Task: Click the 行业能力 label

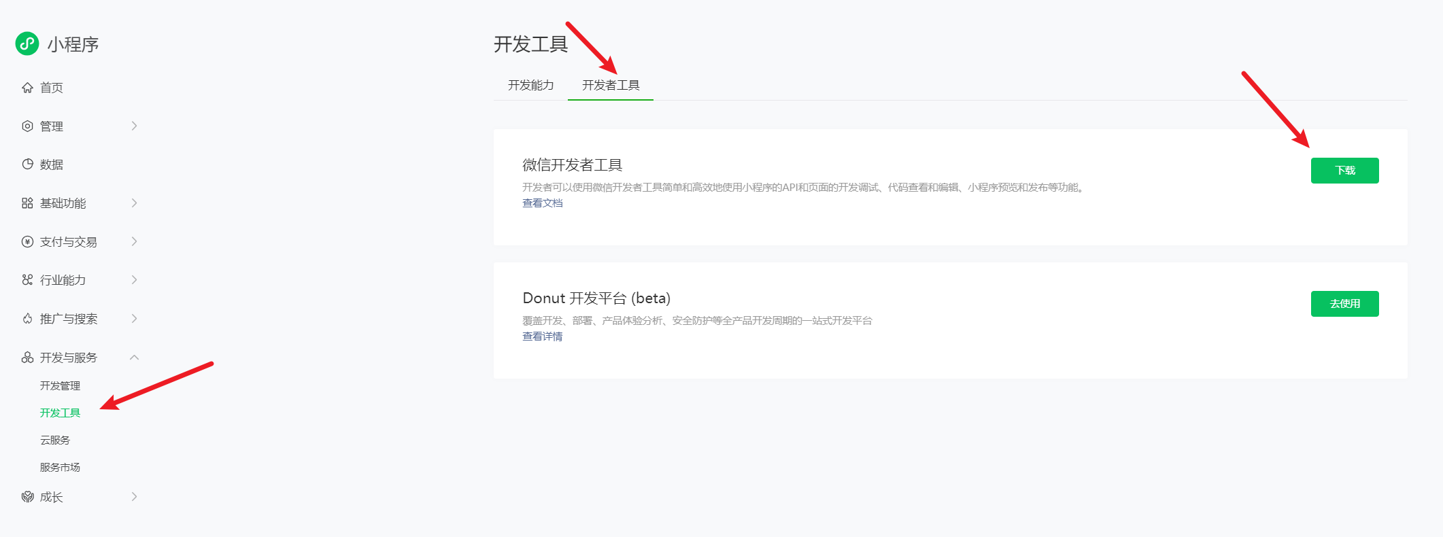Action: 63,280
